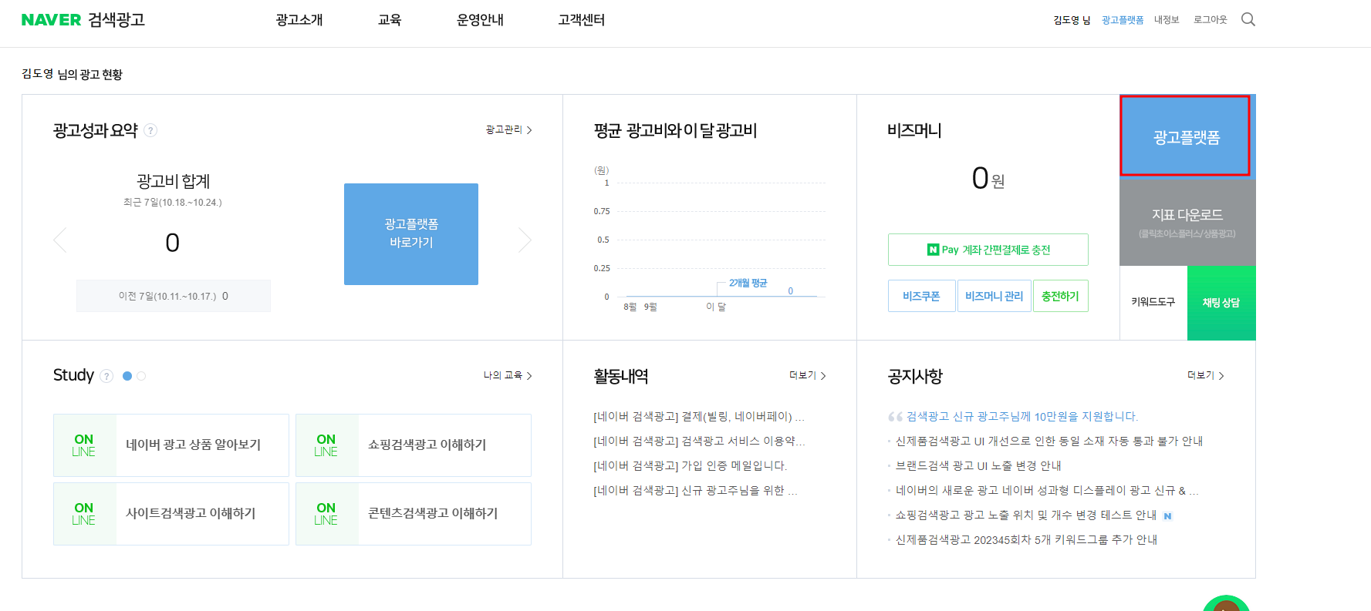The image size is (1371, 611).
Task: Click the 광고플랫폼 link in top bar
Action: pyautogui.click(x=1123, y=20)
